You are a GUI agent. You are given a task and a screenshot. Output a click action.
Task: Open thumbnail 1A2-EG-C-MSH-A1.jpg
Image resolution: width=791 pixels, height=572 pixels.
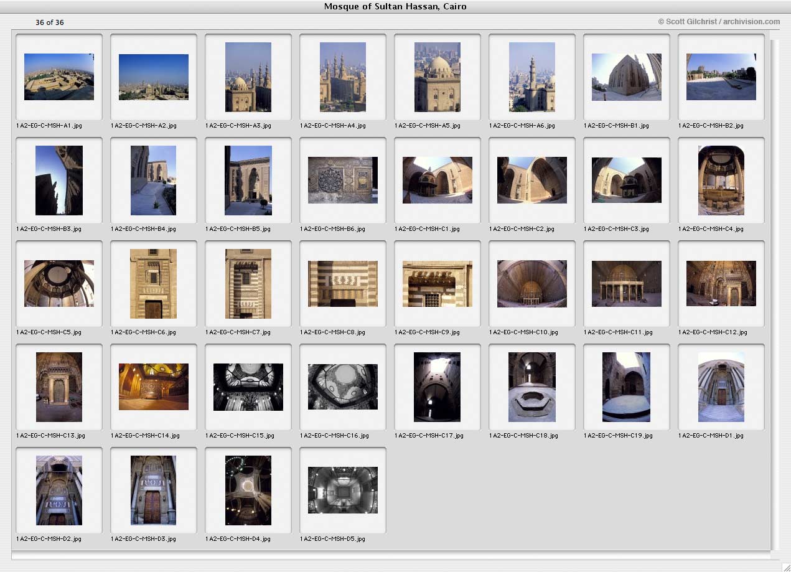pos(59,77)
